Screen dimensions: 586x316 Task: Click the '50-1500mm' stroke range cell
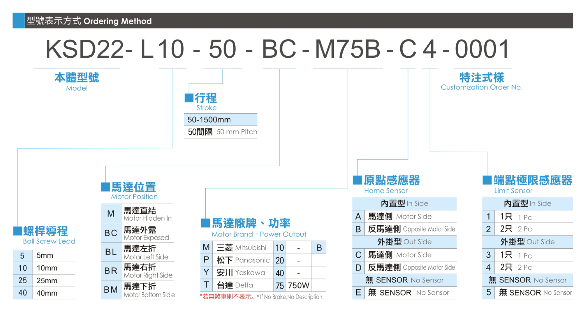click(221, 120)
